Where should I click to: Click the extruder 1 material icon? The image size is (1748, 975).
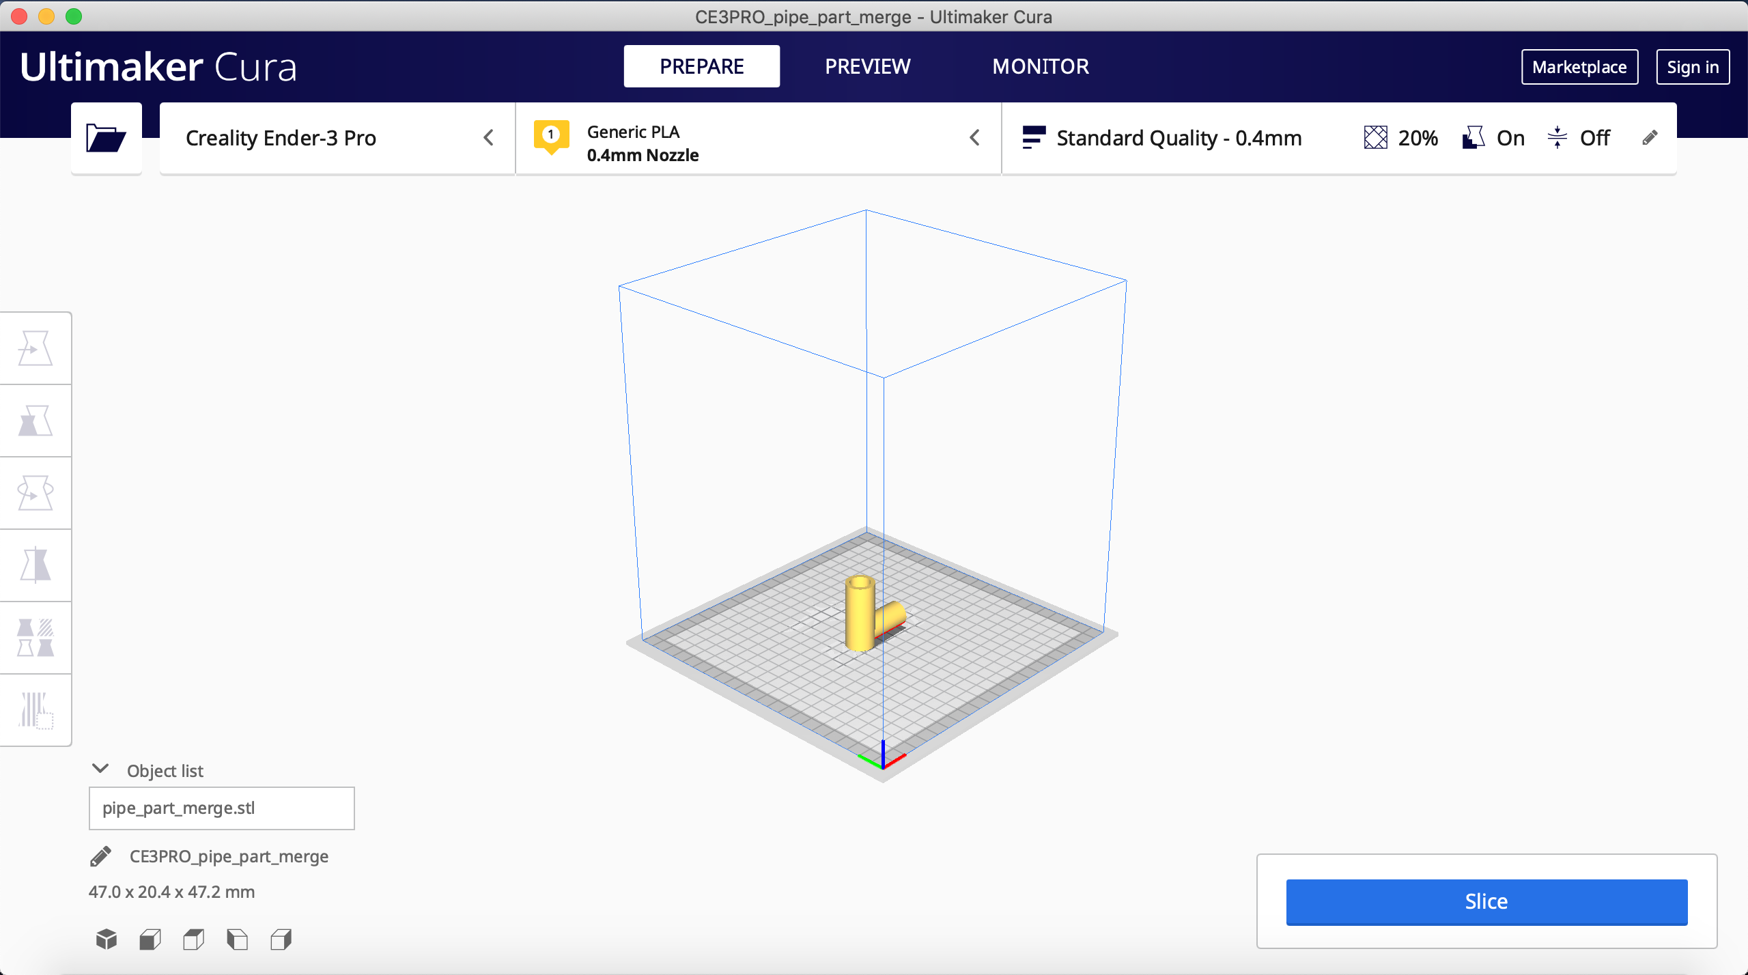coord(551,137)
